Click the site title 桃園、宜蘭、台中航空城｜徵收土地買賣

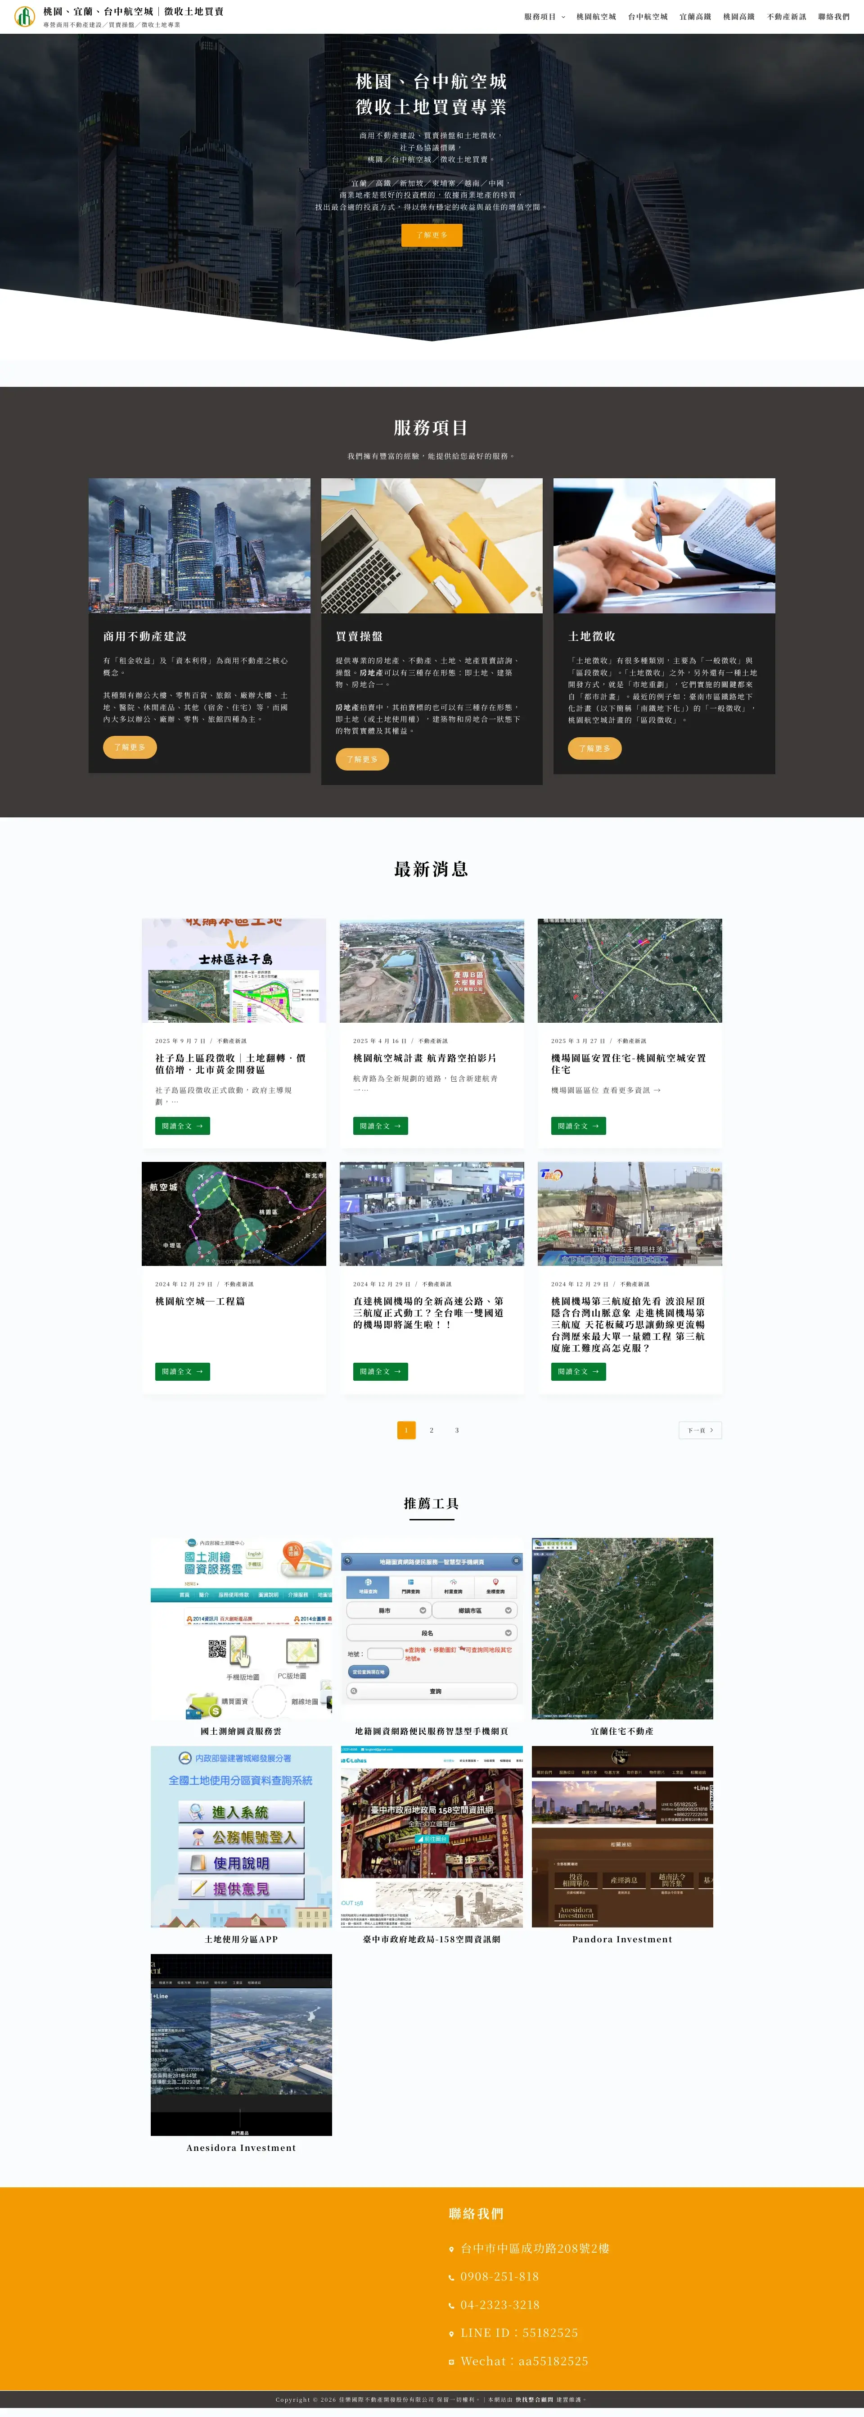pos(133,11)
